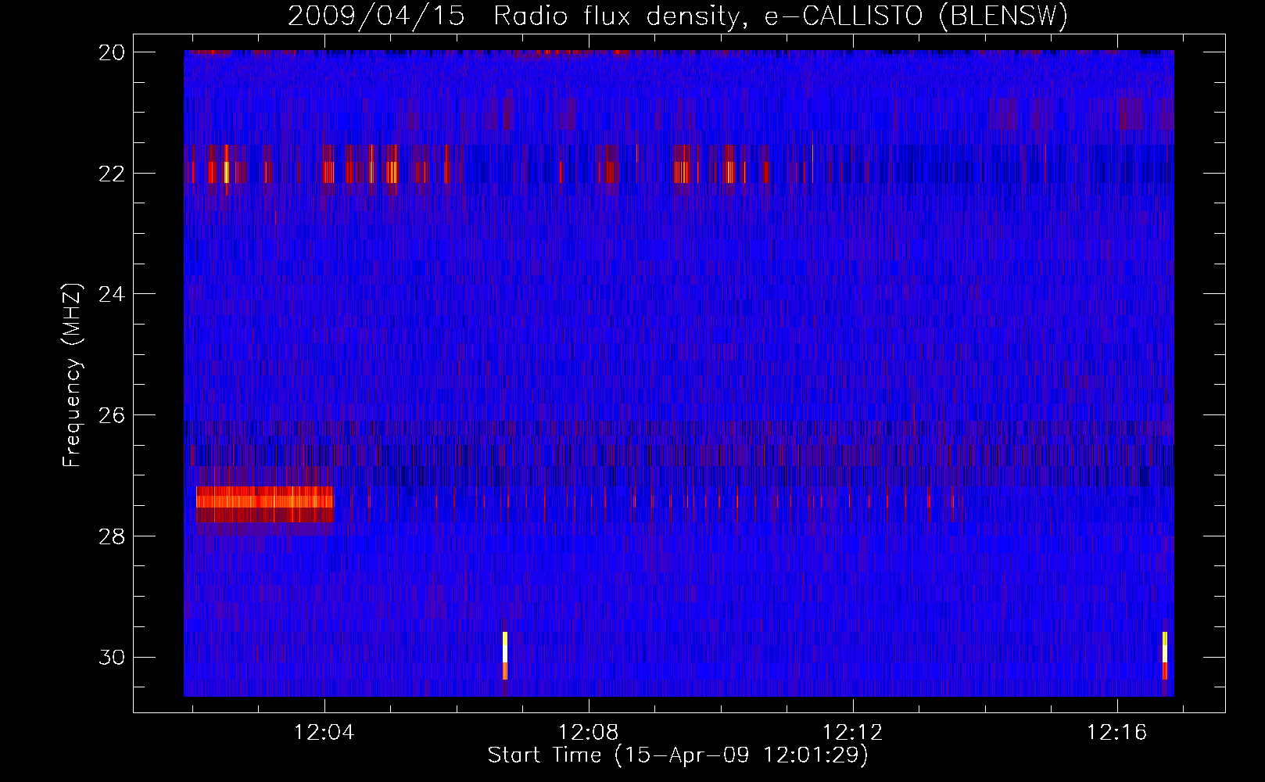Click the 28 frequency tick label
1265x782 pixels.
(112, 536)
